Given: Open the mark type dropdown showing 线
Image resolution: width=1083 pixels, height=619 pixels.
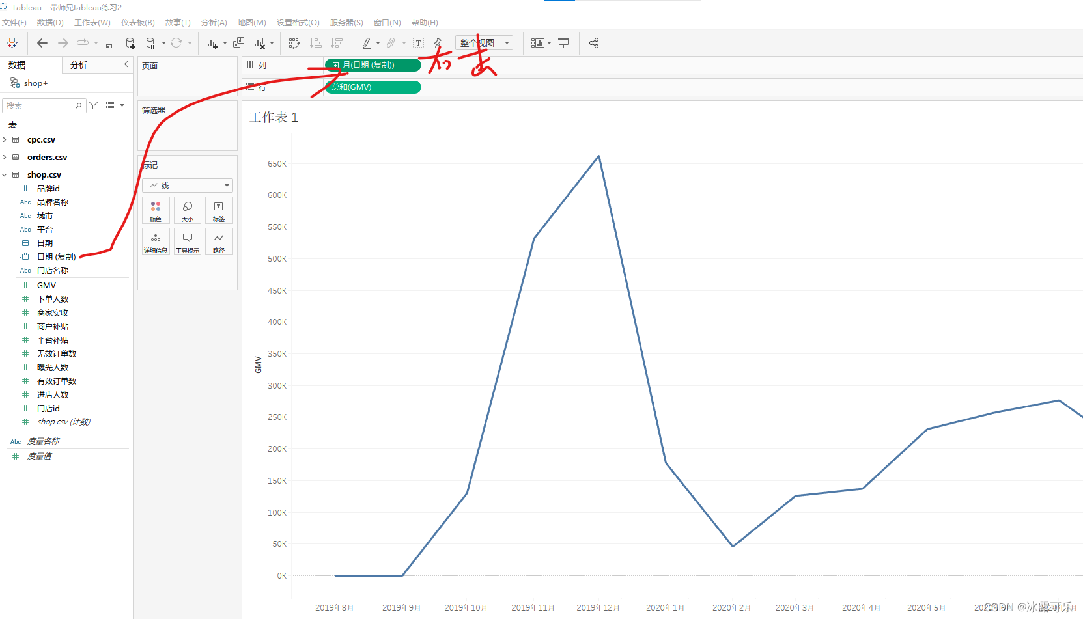Looking at the screenshot, I should [x=188, y=186].
